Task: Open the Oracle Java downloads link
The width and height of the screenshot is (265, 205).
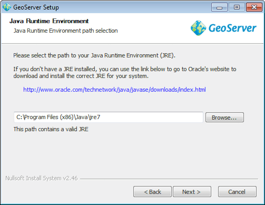Action: 114,90
